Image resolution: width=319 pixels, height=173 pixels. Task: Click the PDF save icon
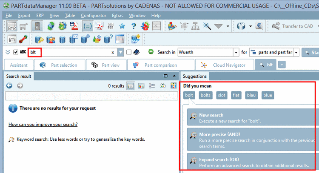(74, 26)
